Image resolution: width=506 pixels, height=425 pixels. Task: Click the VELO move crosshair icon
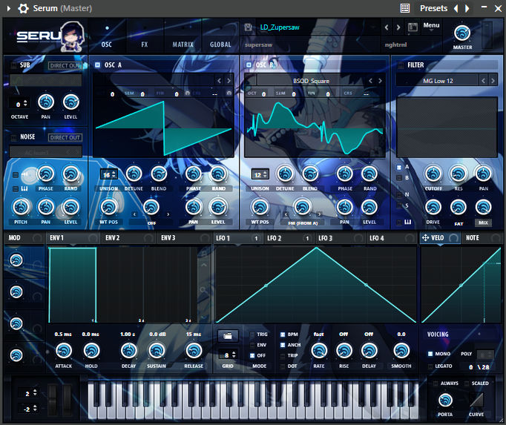pyautogui.click(x=425, y=238)
